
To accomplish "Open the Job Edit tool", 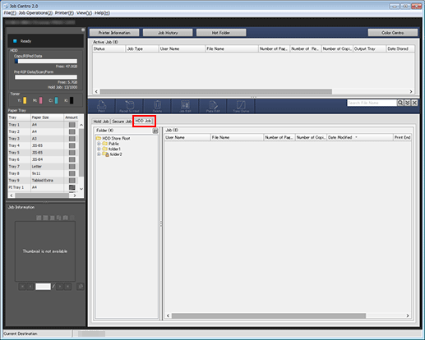I will tap(185, 106).
